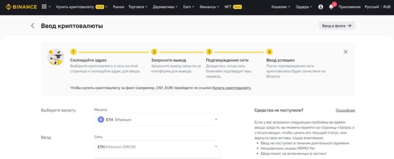Click the guide illustration avatar
This screenshot has width=394, height=159.
(x=55, y=57)
